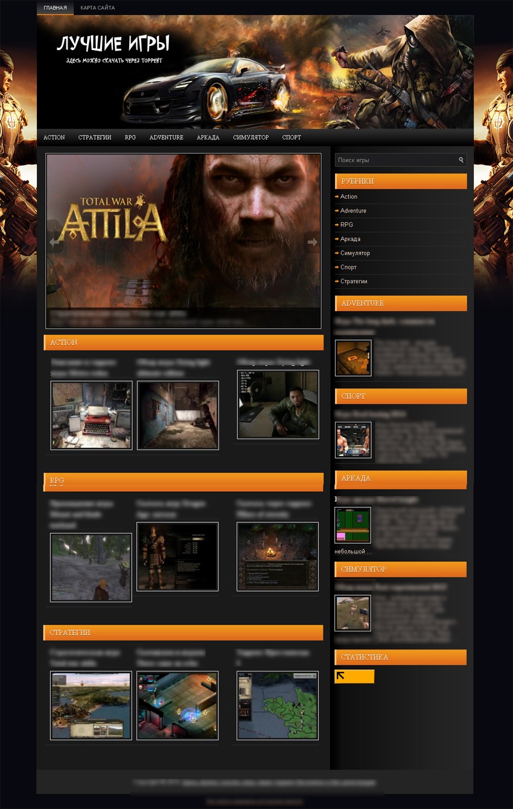Click the Лучшие Игры site logo
Viewport: 513px width, 809px height.
pos(113,44)
